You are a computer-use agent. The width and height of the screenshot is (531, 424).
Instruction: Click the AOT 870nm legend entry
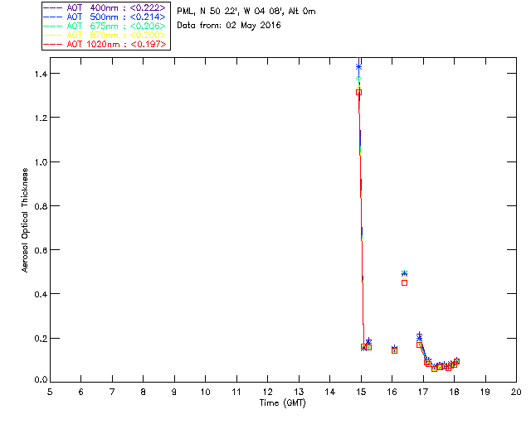pos(105,35)
